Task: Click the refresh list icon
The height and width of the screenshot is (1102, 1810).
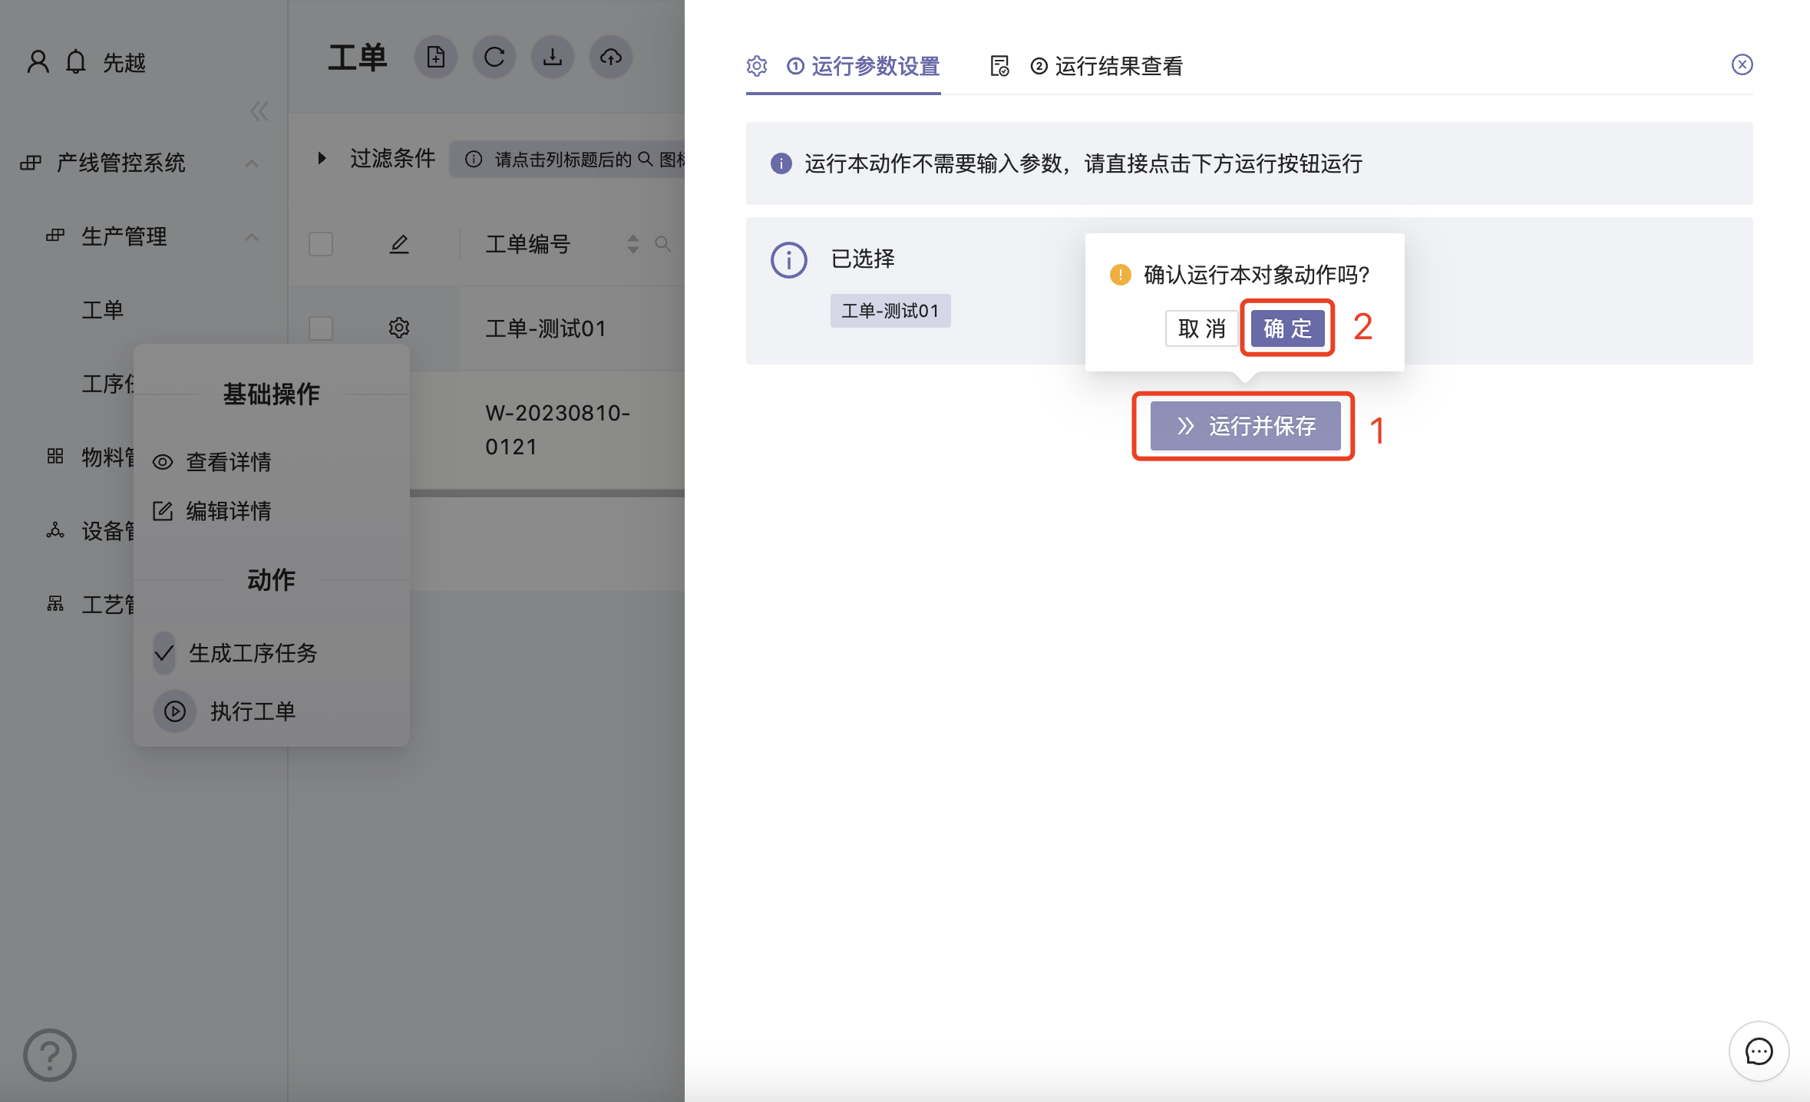Action: click(494, 58)
